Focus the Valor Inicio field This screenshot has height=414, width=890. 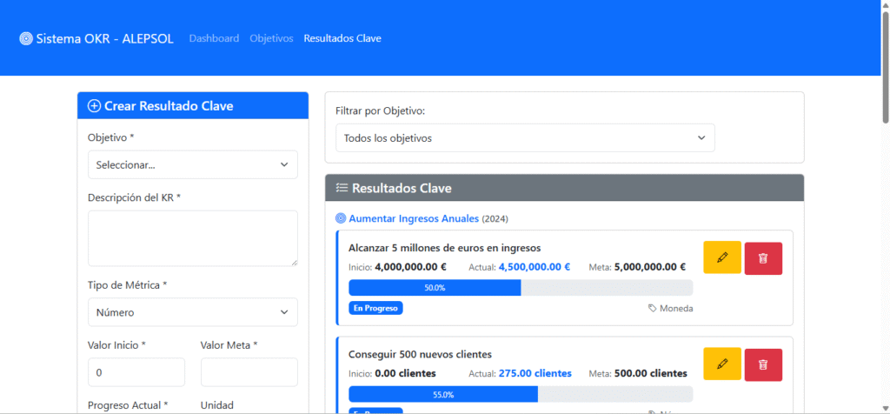(136, 372)
